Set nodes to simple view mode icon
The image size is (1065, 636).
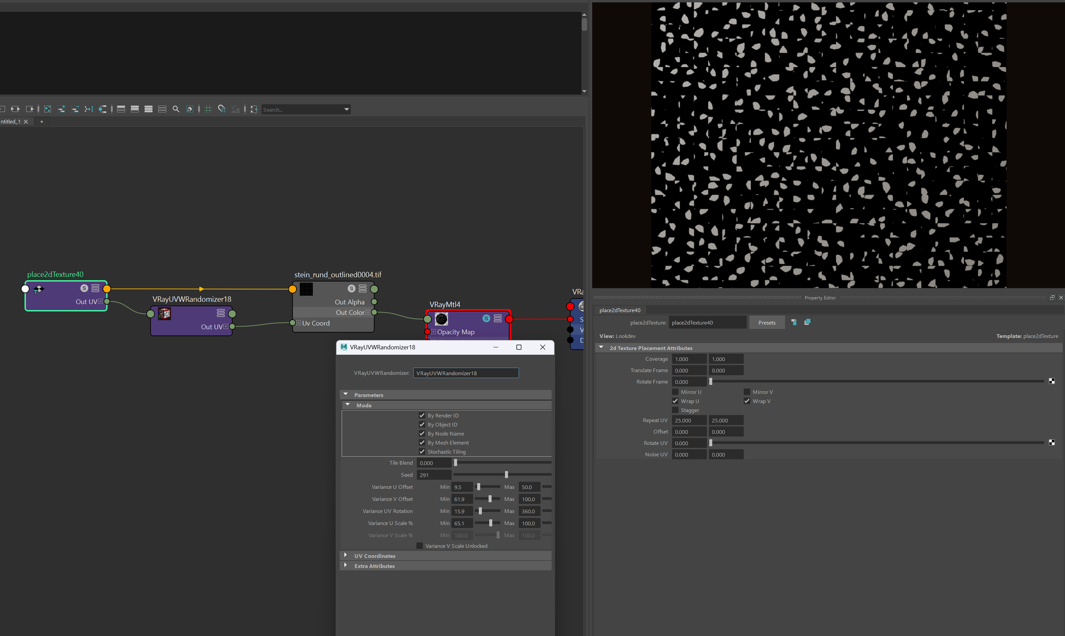pyautogui.click(x=121, y=109)
